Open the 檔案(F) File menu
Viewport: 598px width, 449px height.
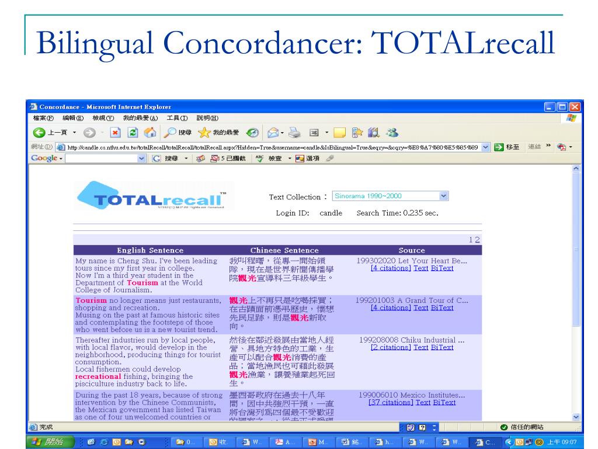43,118
